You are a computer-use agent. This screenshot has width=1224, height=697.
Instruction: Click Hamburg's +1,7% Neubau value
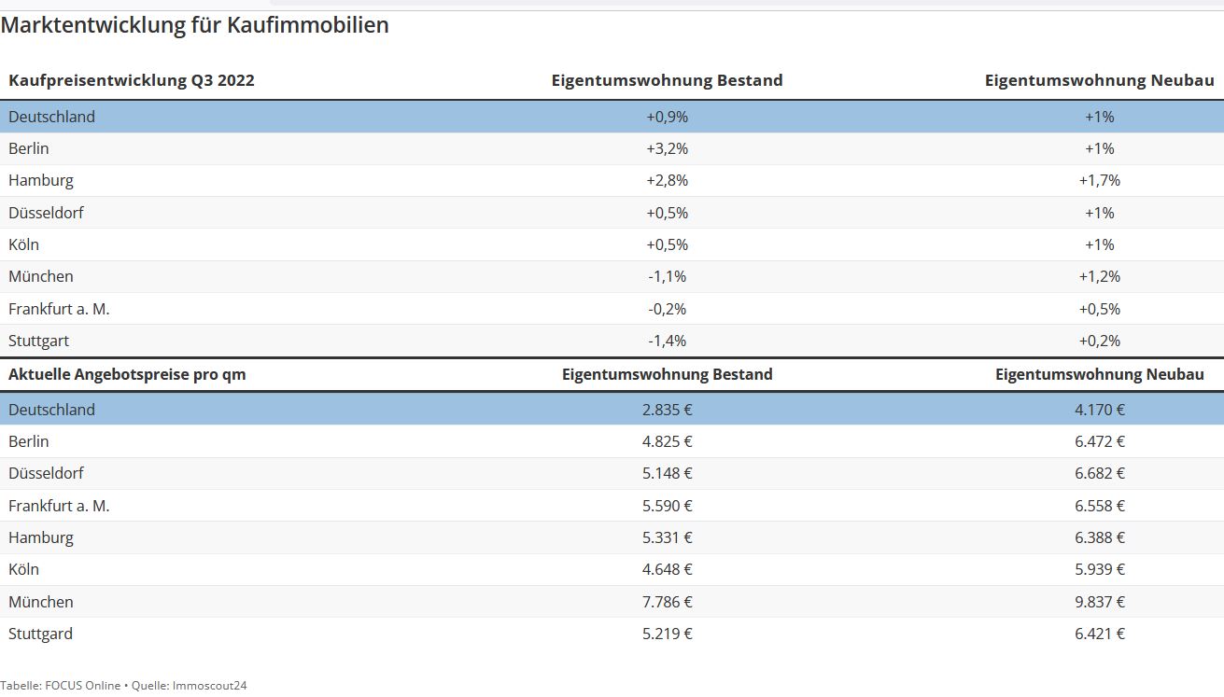tap(1099, 180)
